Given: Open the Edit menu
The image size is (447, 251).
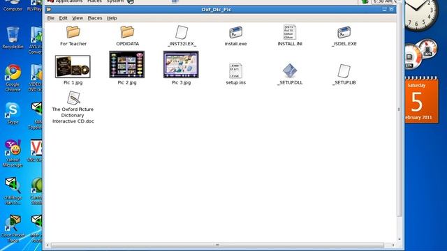Looking at the screenshot, I should 63,18.
